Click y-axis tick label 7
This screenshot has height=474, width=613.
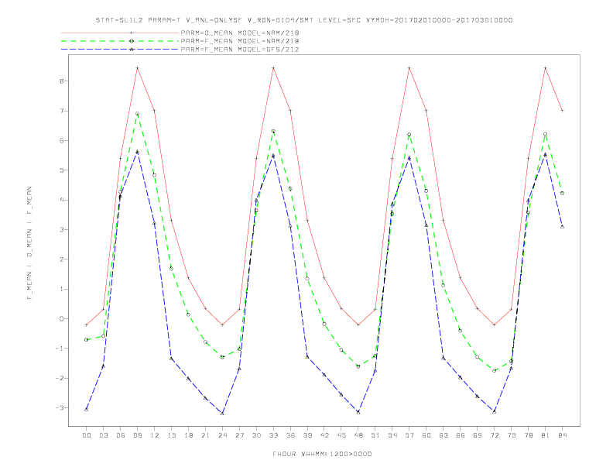coord(62,111)
